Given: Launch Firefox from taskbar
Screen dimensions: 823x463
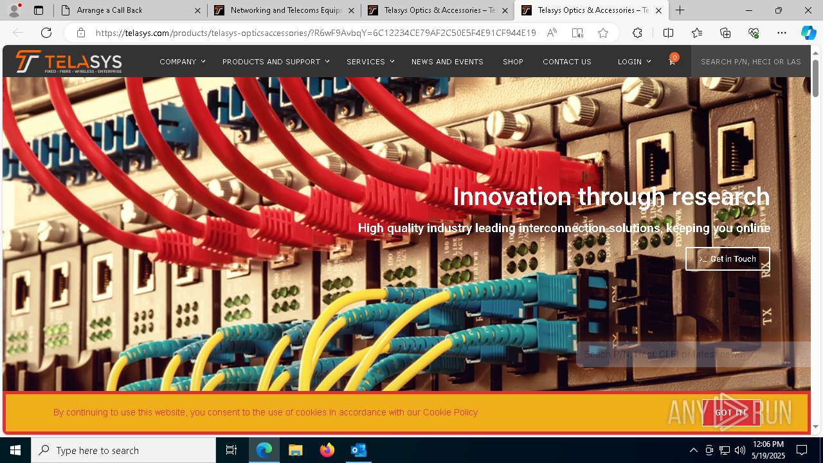Looking at the screenshot, I should 327,450.
